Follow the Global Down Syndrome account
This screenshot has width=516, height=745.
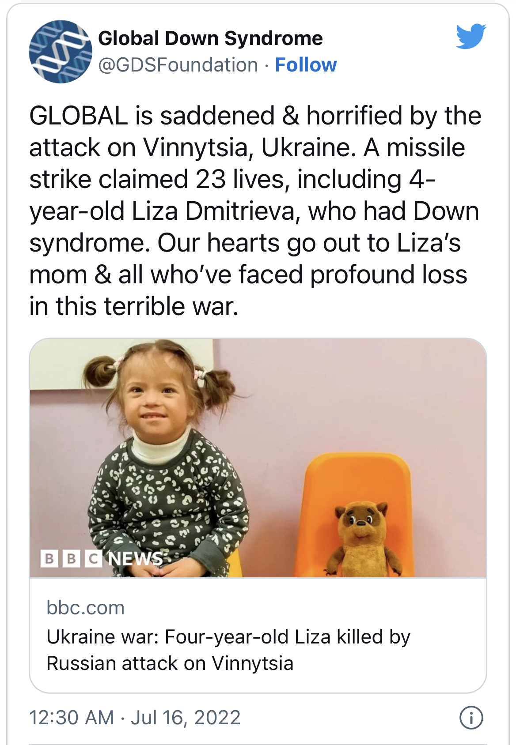[306, 65]
